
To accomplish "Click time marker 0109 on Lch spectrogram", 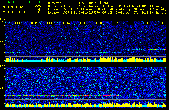I will pos(147,23).
